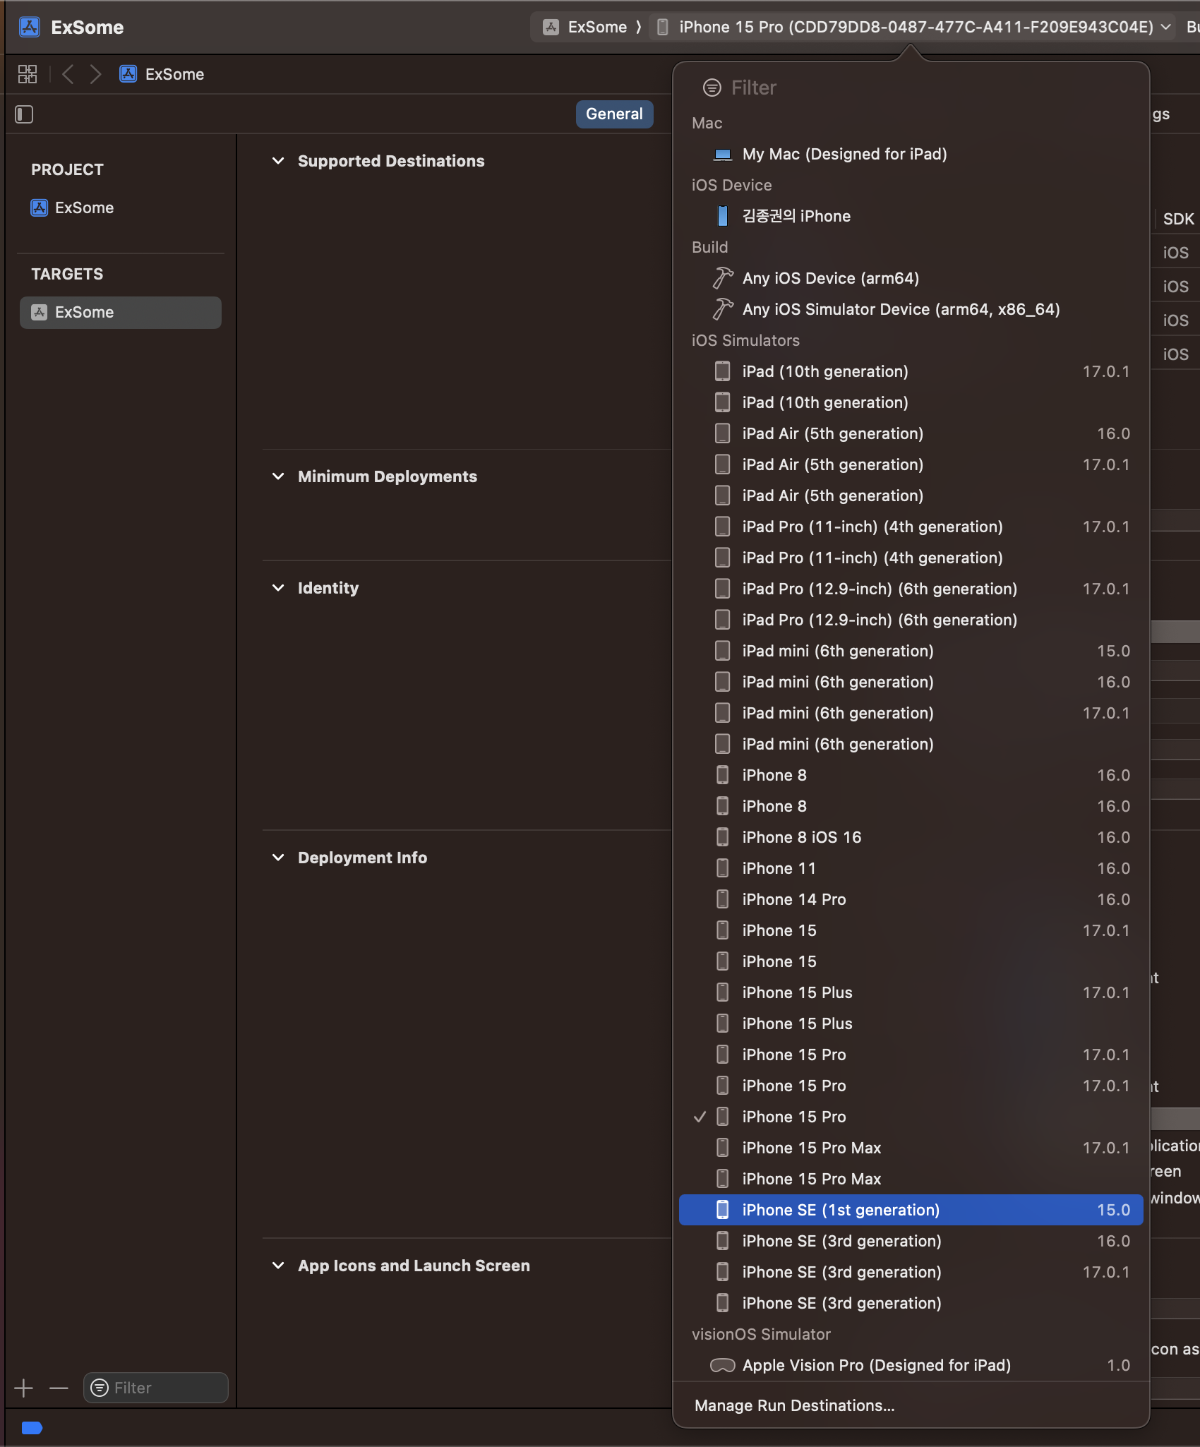Select iPad mini (6th generation) 15.0

[911, 651]
